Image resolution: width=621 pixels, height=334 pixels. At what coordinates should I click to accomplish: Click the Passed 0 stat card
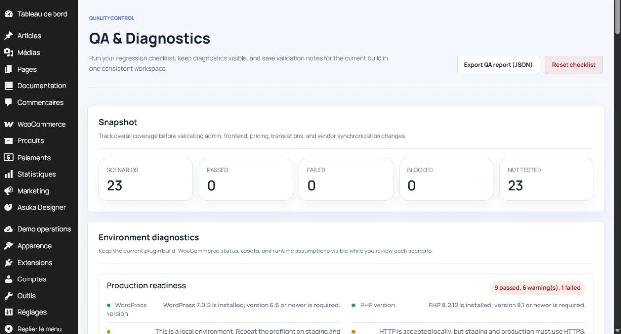245,179
